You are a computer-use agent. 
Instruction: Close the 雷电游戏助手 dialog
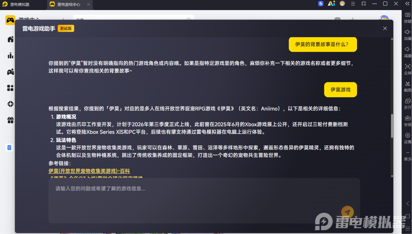coord(385,28)
